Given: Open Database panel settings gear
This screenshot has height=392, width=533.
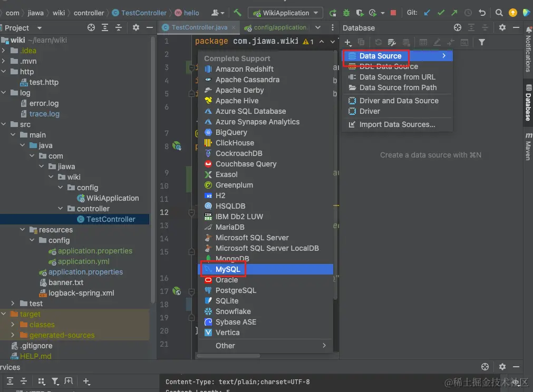Looking at the screenshot, I should click(502, 27).
